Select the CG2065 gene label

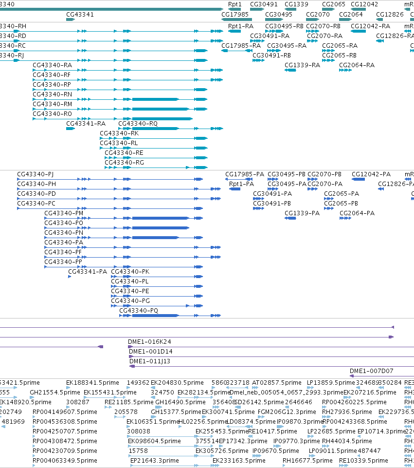(334, 4)
